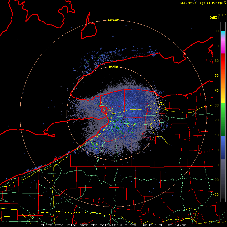227x227 pixels.
Task: Click the "NEXR" legend label
Action: (x=222, y=15)
